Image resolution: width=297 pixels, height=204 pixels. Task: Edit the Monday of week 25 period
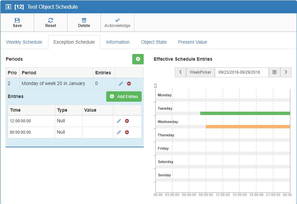[121, 84]
